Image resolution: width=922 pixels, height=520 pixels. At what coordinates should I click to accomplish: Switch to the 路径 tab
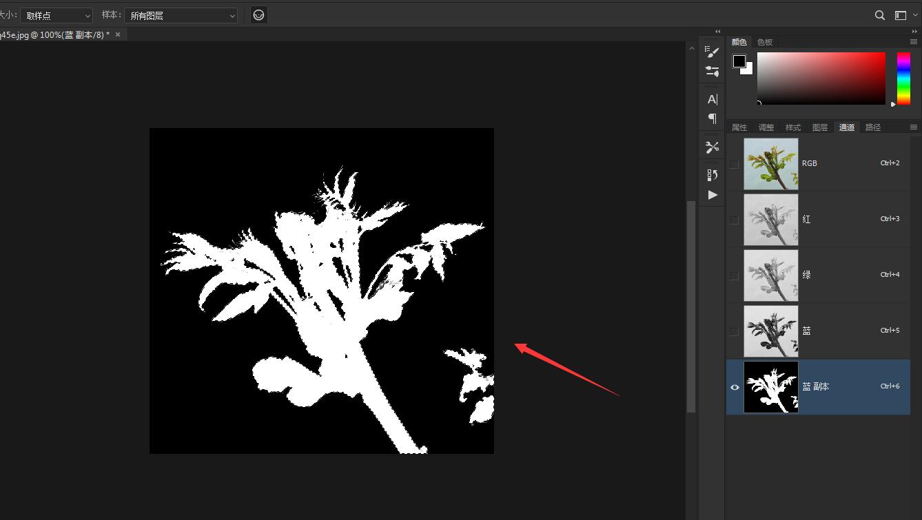click(x=873, y=127)
